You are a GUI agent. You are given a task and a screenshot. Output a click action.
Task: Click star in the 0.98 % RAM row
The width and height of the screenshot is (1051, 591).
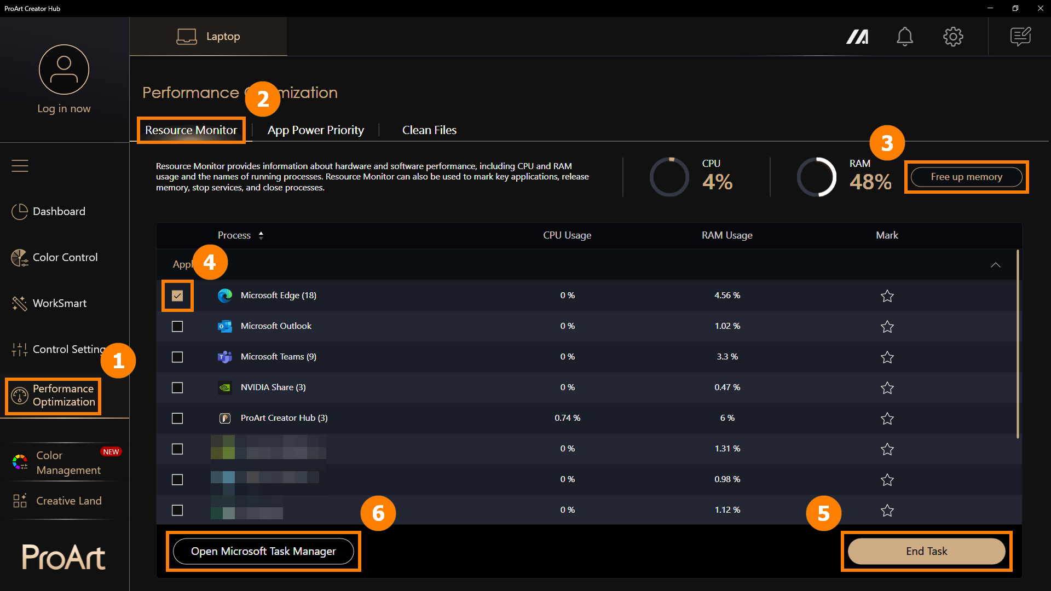coord(887,479)
